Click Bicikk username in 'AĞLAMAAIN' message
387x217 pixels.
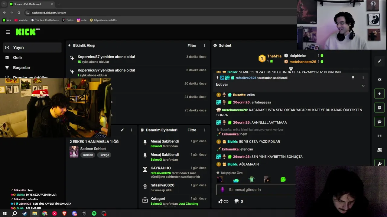click(x=232, y=164)
